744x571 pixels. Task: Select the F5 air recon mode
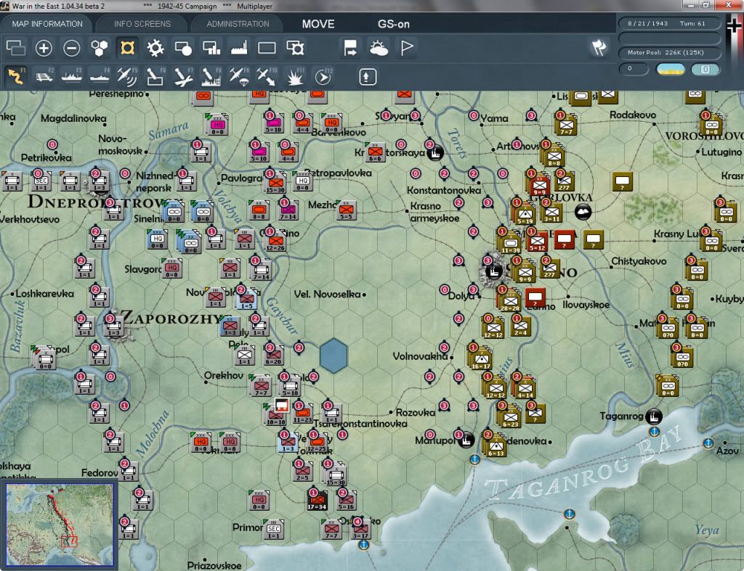click(127, 76)
